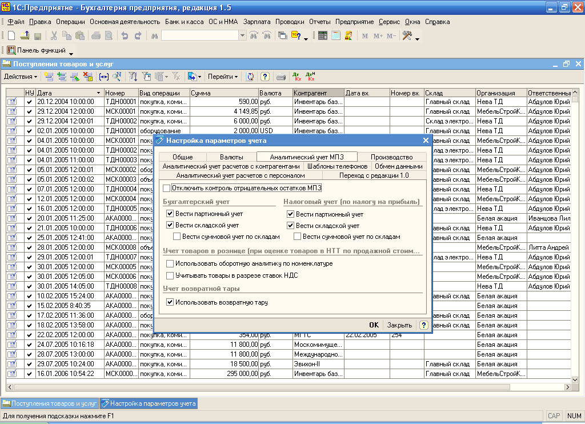Open the create-based-on dropdown icon
The width and height of the screenshot is (585, 424).
pos(194,77)
